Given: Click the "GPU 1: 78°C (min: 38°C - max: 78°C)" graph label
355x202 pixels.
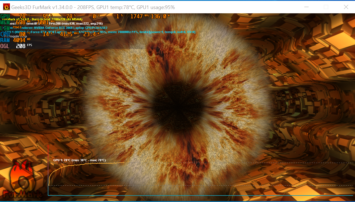Looking at the screenshot, I should [79, 160].
